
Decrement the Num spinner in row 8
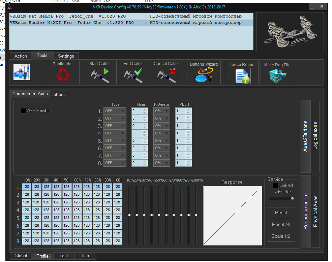[x=145, y=164]
